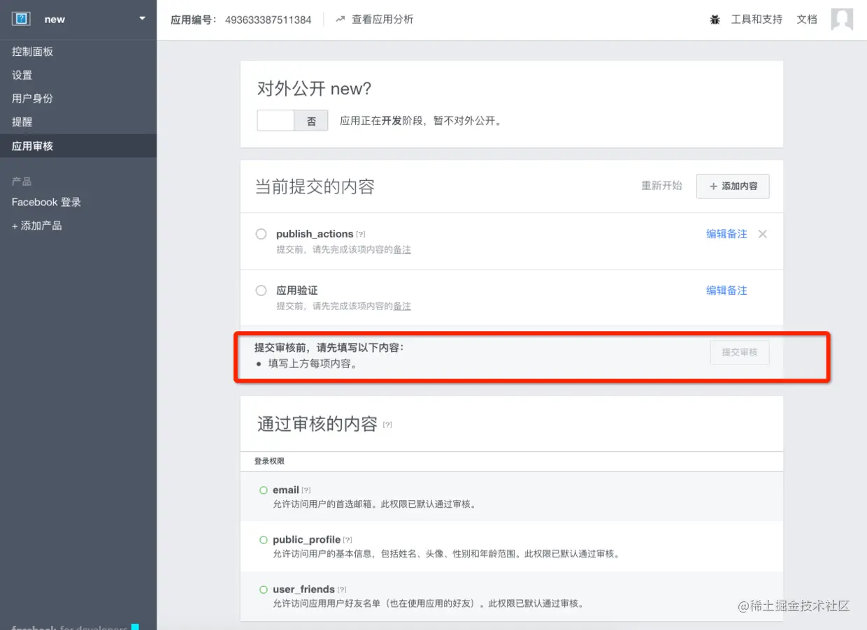
Task: Click the green circle beside user_friends
Action: coord(264,589)
